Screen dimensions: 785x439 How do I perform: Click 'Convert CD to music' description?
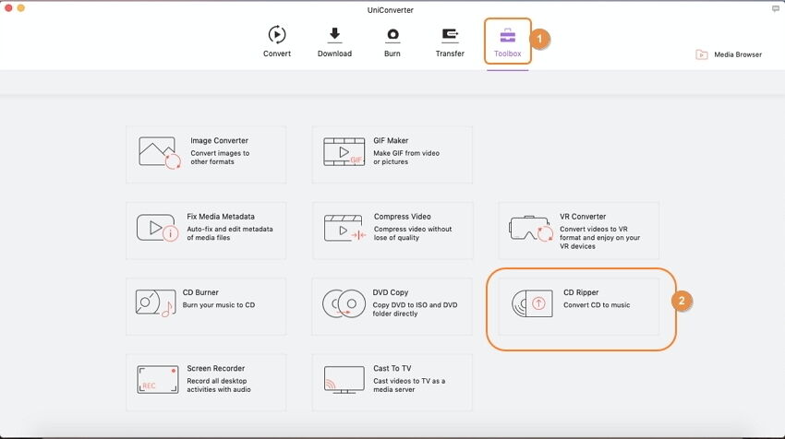tap(597, 305)
